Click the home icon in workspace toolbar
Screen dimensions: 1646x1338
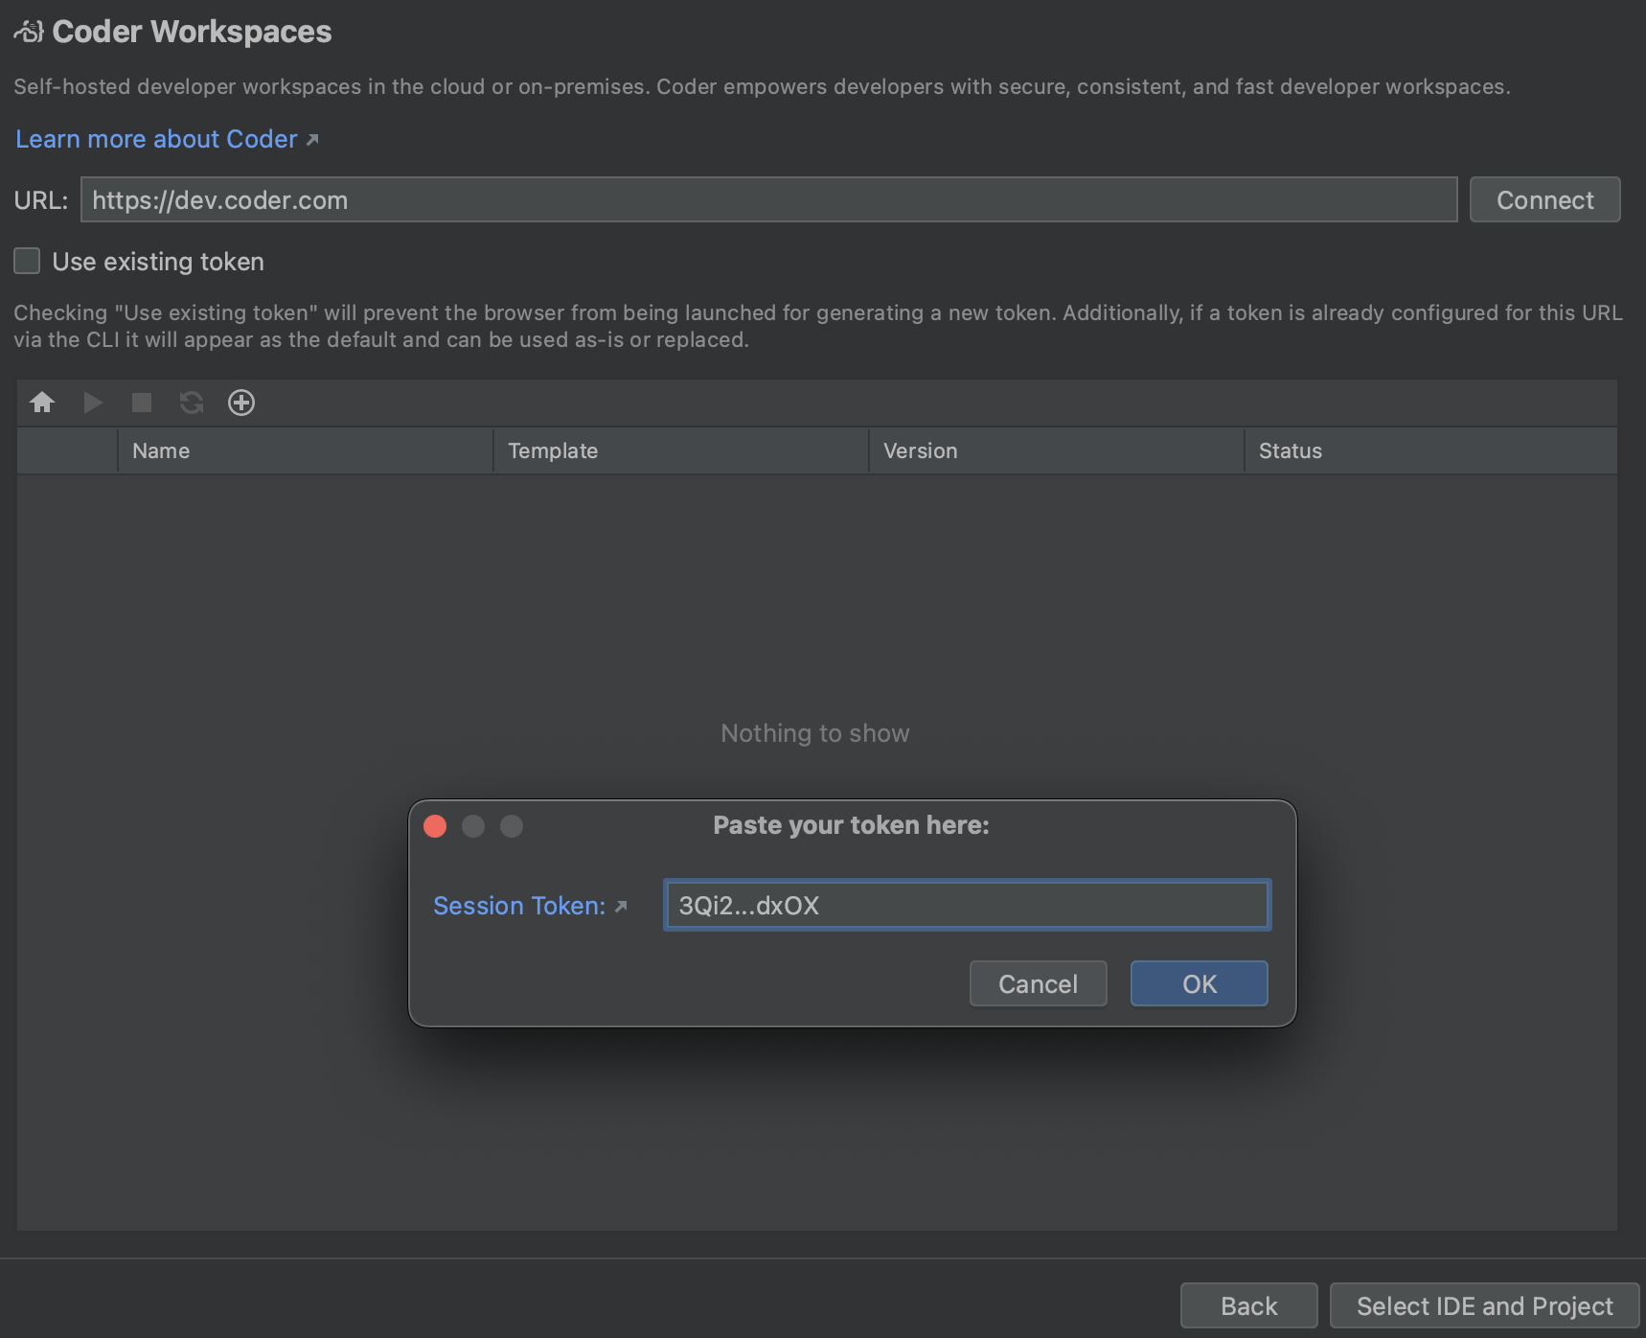pyautogui.click(x=42, y=403)
